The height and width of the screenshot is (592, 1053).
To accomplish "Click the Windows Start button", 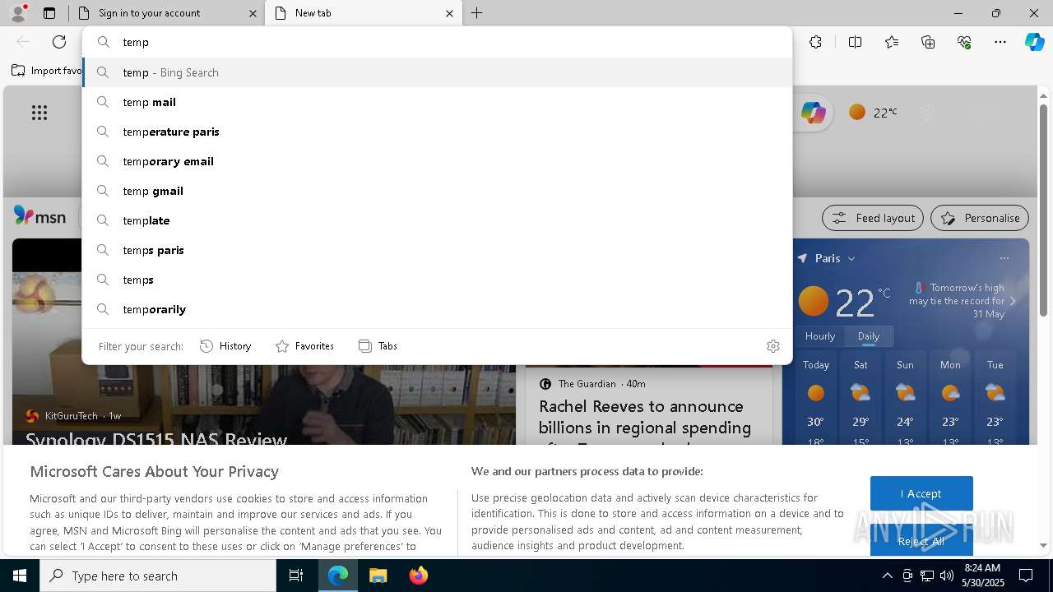I will (20, 576).
